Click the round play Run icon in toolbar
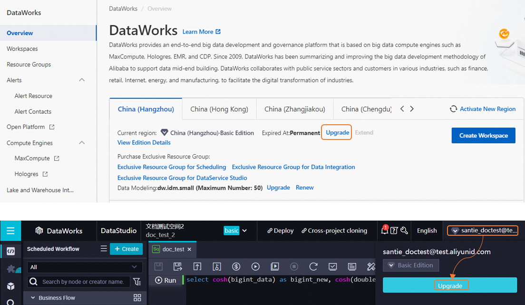The width and height of the screenshot is (525, 305). tap(255, 266)
